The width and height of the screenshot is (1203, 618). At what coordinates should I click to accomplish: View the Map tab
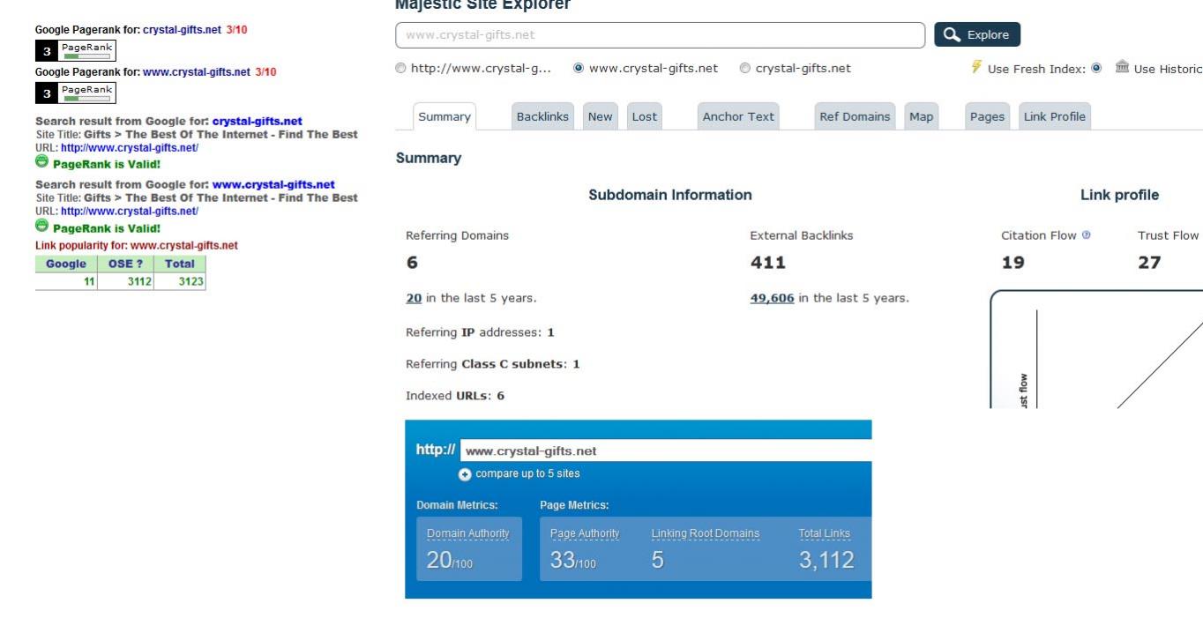tap(921, 116)
